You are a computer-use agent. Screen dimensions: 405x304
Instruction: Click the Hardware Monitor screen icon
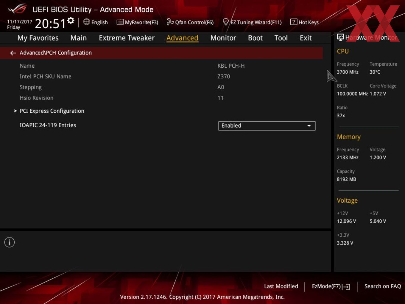340,37
